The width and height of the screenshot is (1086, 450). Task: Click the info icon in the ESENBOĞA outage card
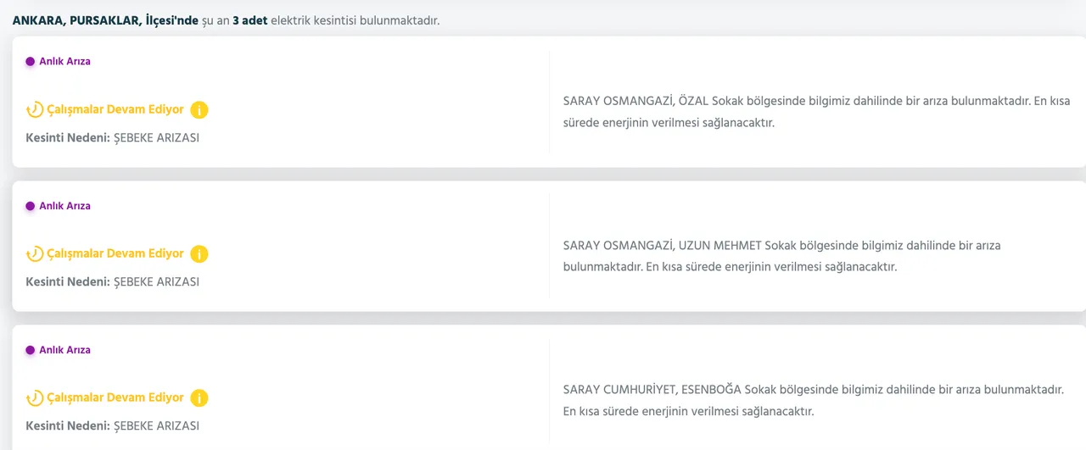[x=199, y=398]
